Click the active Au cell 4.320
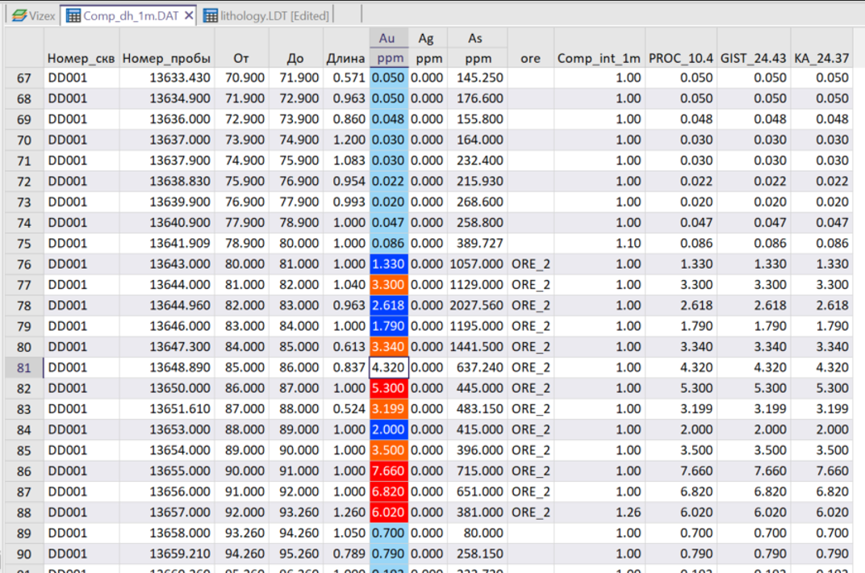This screenshot has height=573, width=865. pyautogui.click(x=389, y=367)
